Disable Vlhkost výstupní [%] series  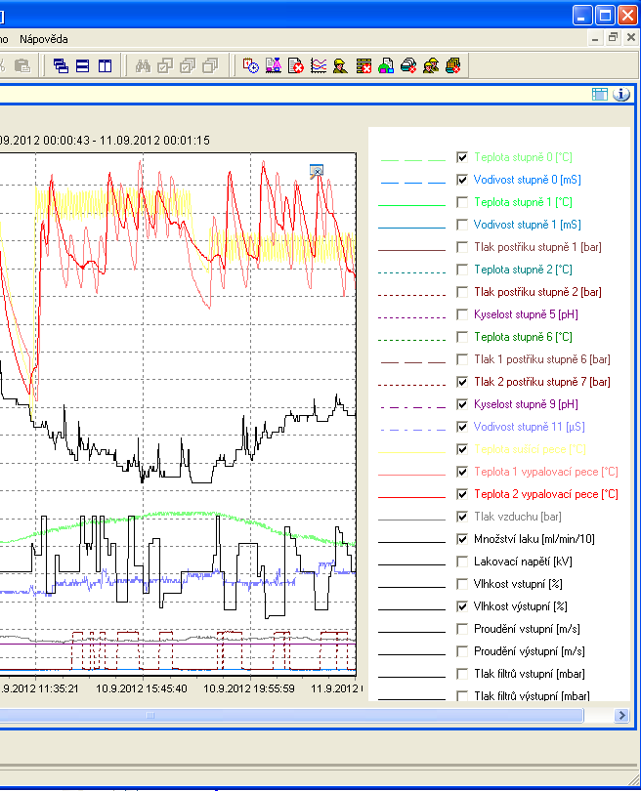coord(462,606)
